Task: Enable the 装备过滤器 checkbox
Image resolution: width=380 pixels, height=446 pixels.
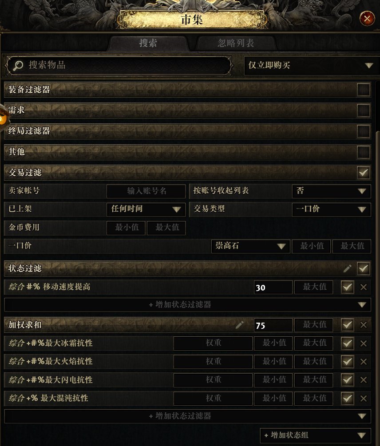Action: [364, 90]
